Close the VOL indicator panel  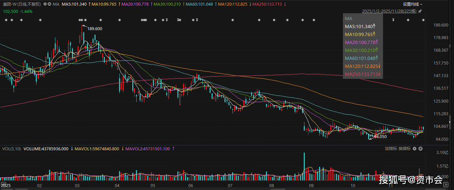[421, 149]
